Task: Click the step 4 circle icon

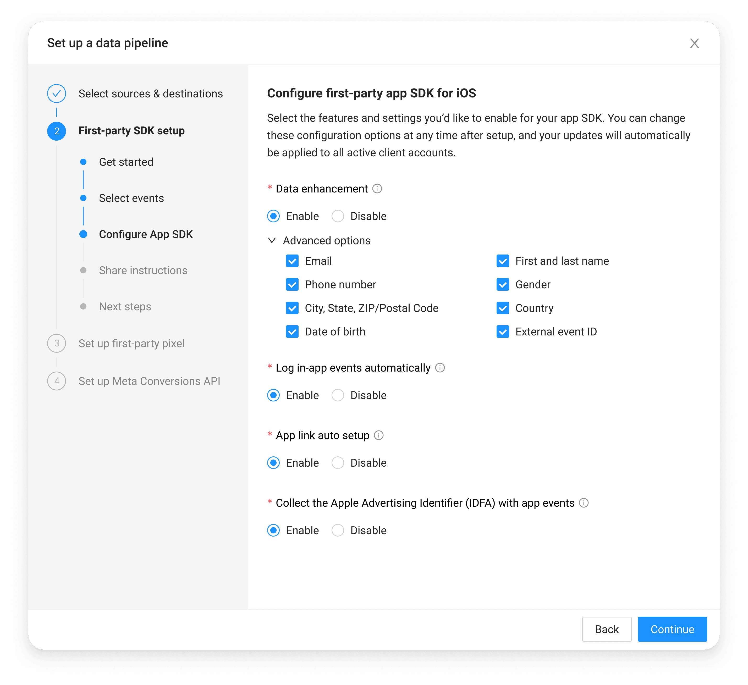Action: coord(56,381)
